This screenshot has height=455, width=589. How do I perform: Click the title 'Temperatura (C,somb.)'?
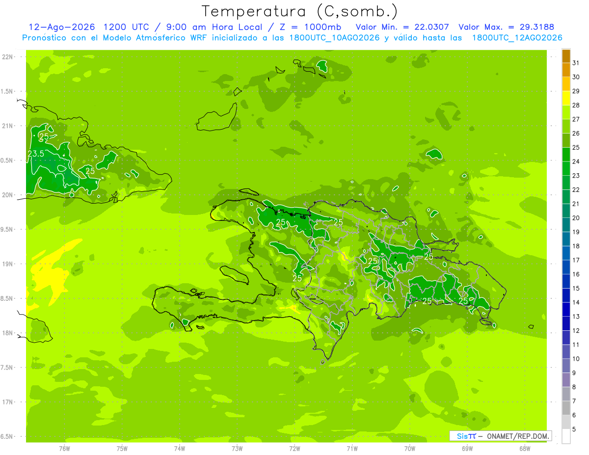coord(300,11)
